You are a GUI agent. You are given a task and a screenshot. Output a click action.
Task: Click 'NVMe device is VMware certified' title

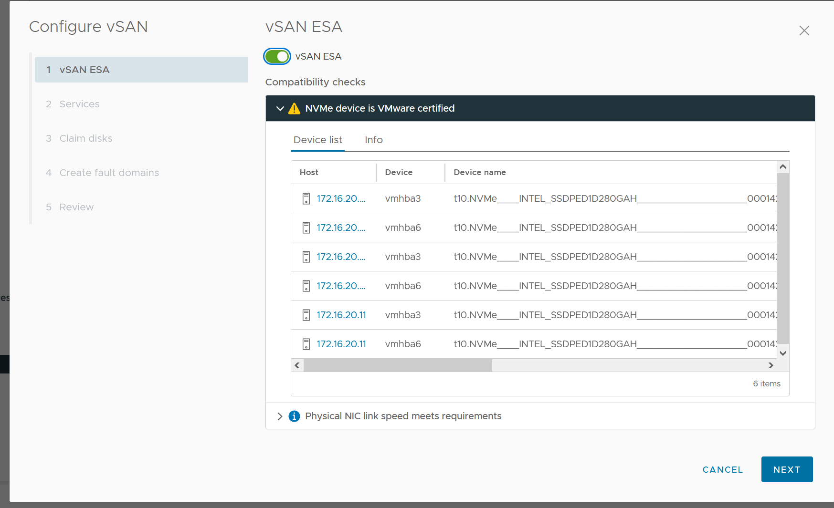(x=380, y=108)
